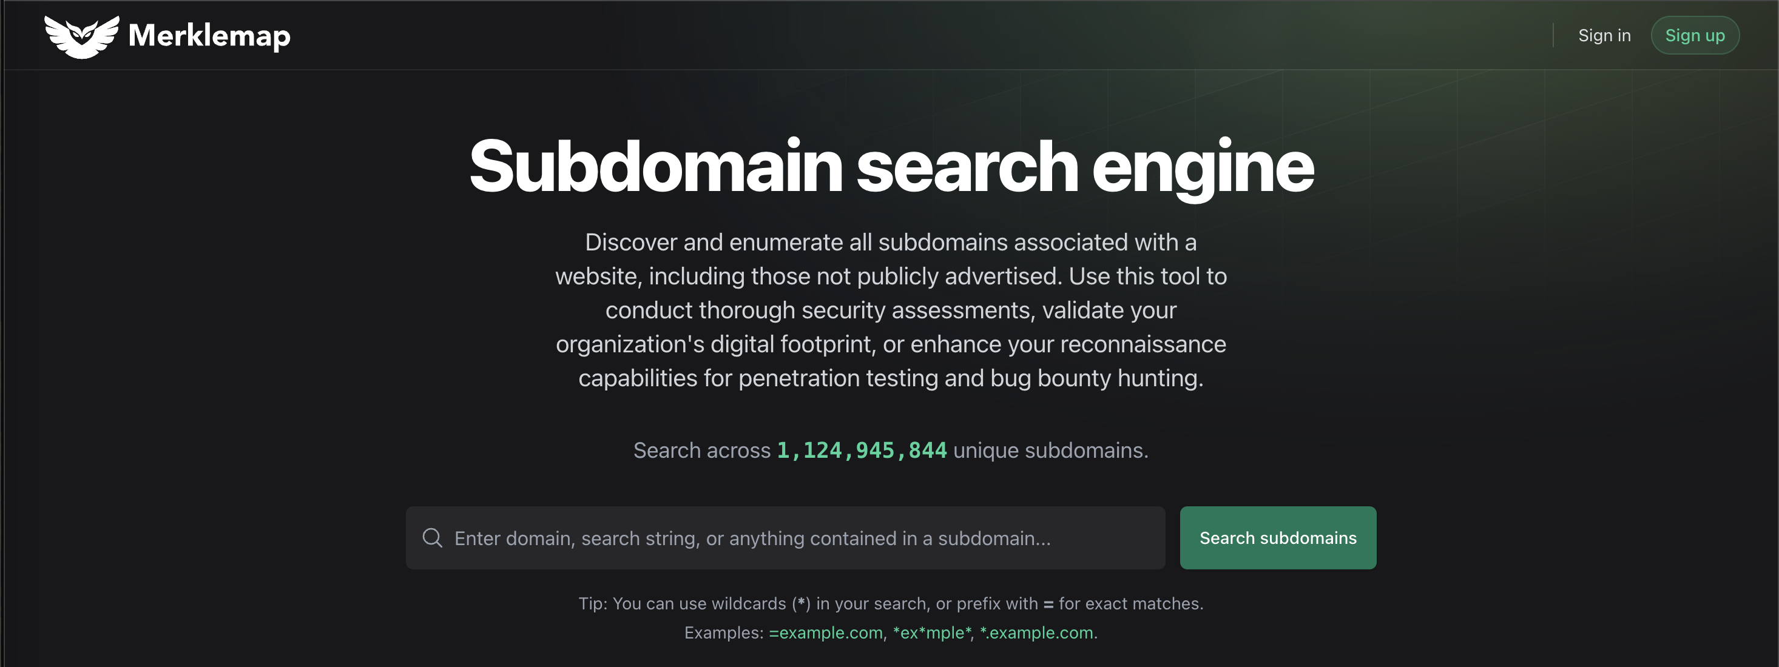Click the 'Search across' label text

tap(701, 450)
